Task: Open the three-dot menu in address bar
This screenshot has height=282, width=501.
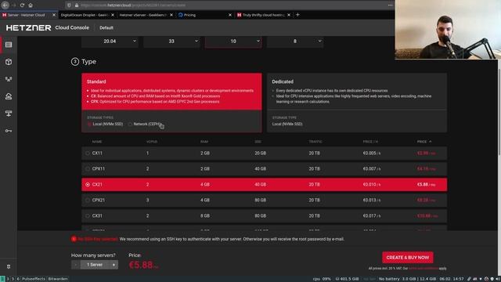Action: (390, 5)
